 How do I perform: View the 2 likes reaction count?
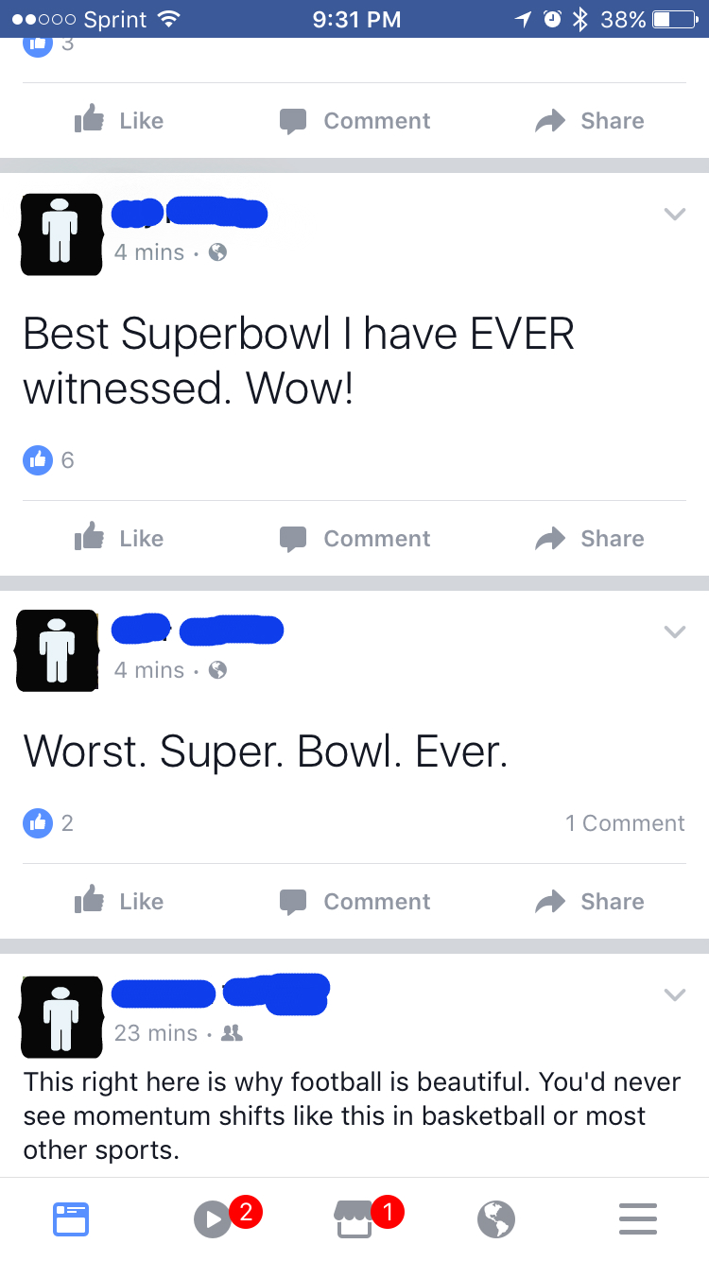click(x=48, y=823)
